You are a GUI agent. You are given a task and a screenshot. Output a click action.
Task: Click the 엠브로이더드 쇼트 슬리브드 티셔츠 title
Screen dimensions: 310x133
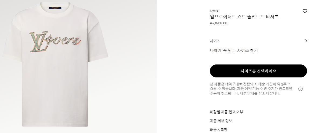244,17
